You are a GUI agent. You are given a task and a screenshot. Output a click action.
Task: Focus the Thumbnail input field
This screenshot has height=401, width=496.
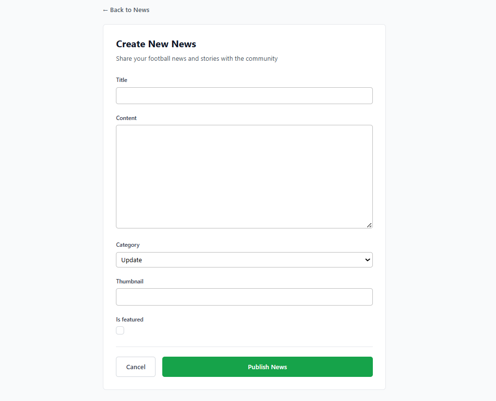point(244,297)
